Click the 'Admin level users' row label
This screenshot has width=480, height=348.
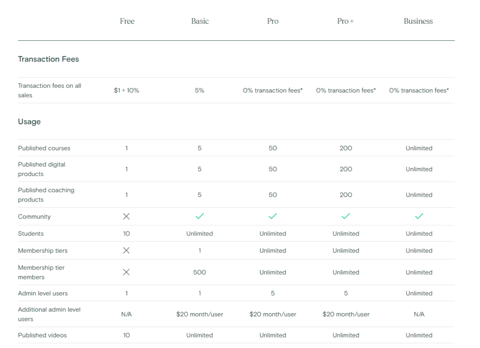point(43,294)
